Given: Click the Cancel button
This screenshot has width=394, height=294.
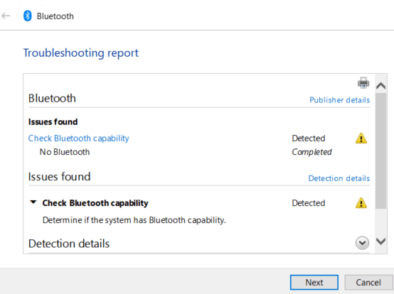Looking at the screenshot, I should click(x=368, y=283).
